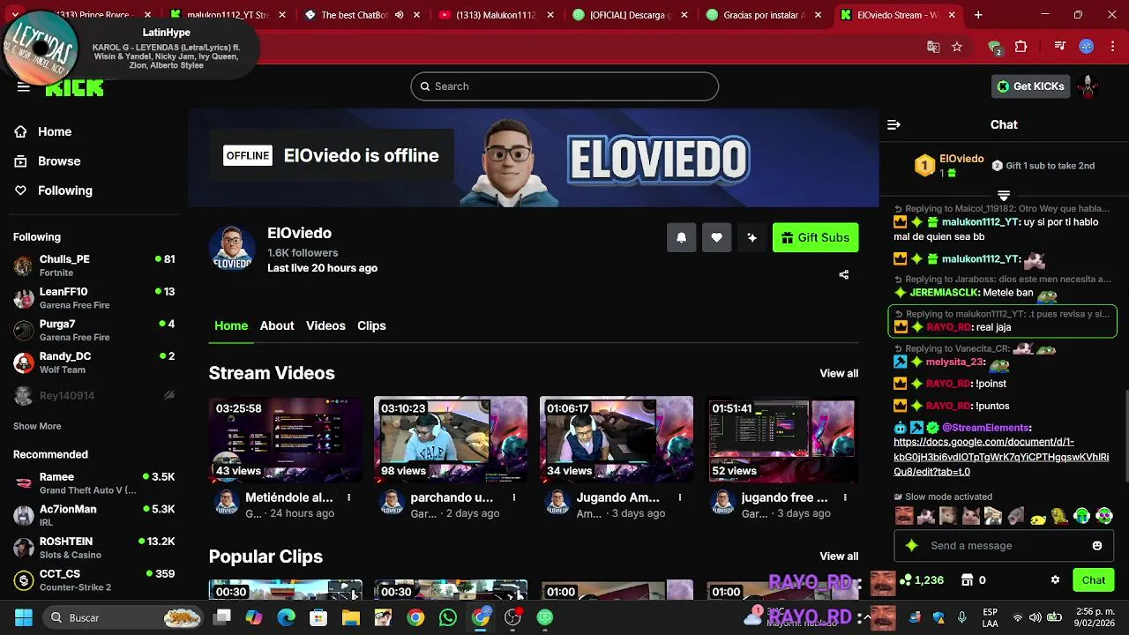Click the microphone icon in system tray
1129x635 pixels.
pyautogui.click(x=962, y=617)
